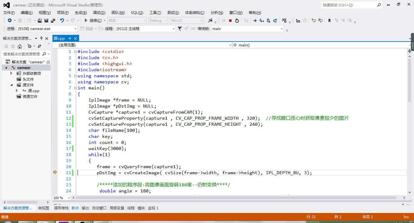Click the Save All icon
Screen dimensions: 414x223
coord(53,21)
